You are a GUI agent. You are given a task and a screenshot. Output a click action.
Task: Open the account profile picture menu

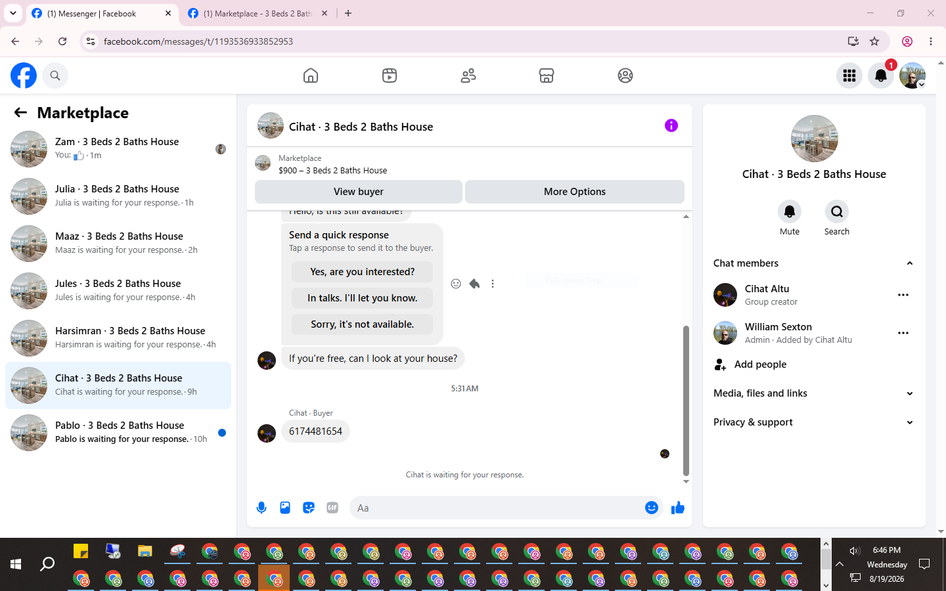(912, 76)
